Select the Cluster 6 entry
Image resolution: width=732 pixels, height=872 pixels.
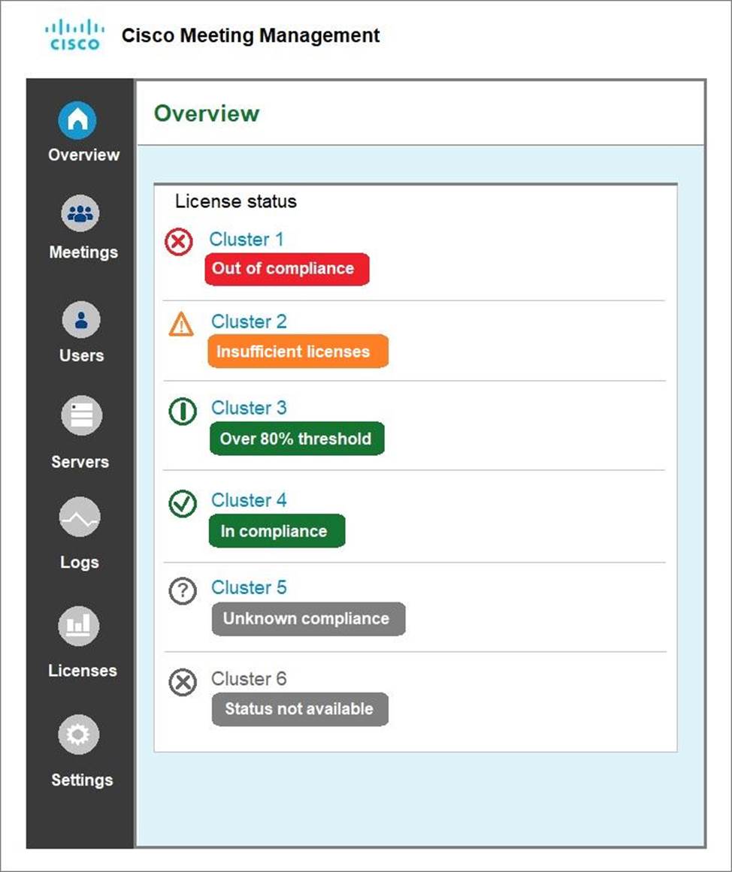249,679
